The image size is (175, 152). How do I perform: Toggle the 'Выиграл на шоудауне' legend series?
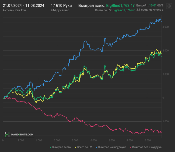(x=111, y=147)
